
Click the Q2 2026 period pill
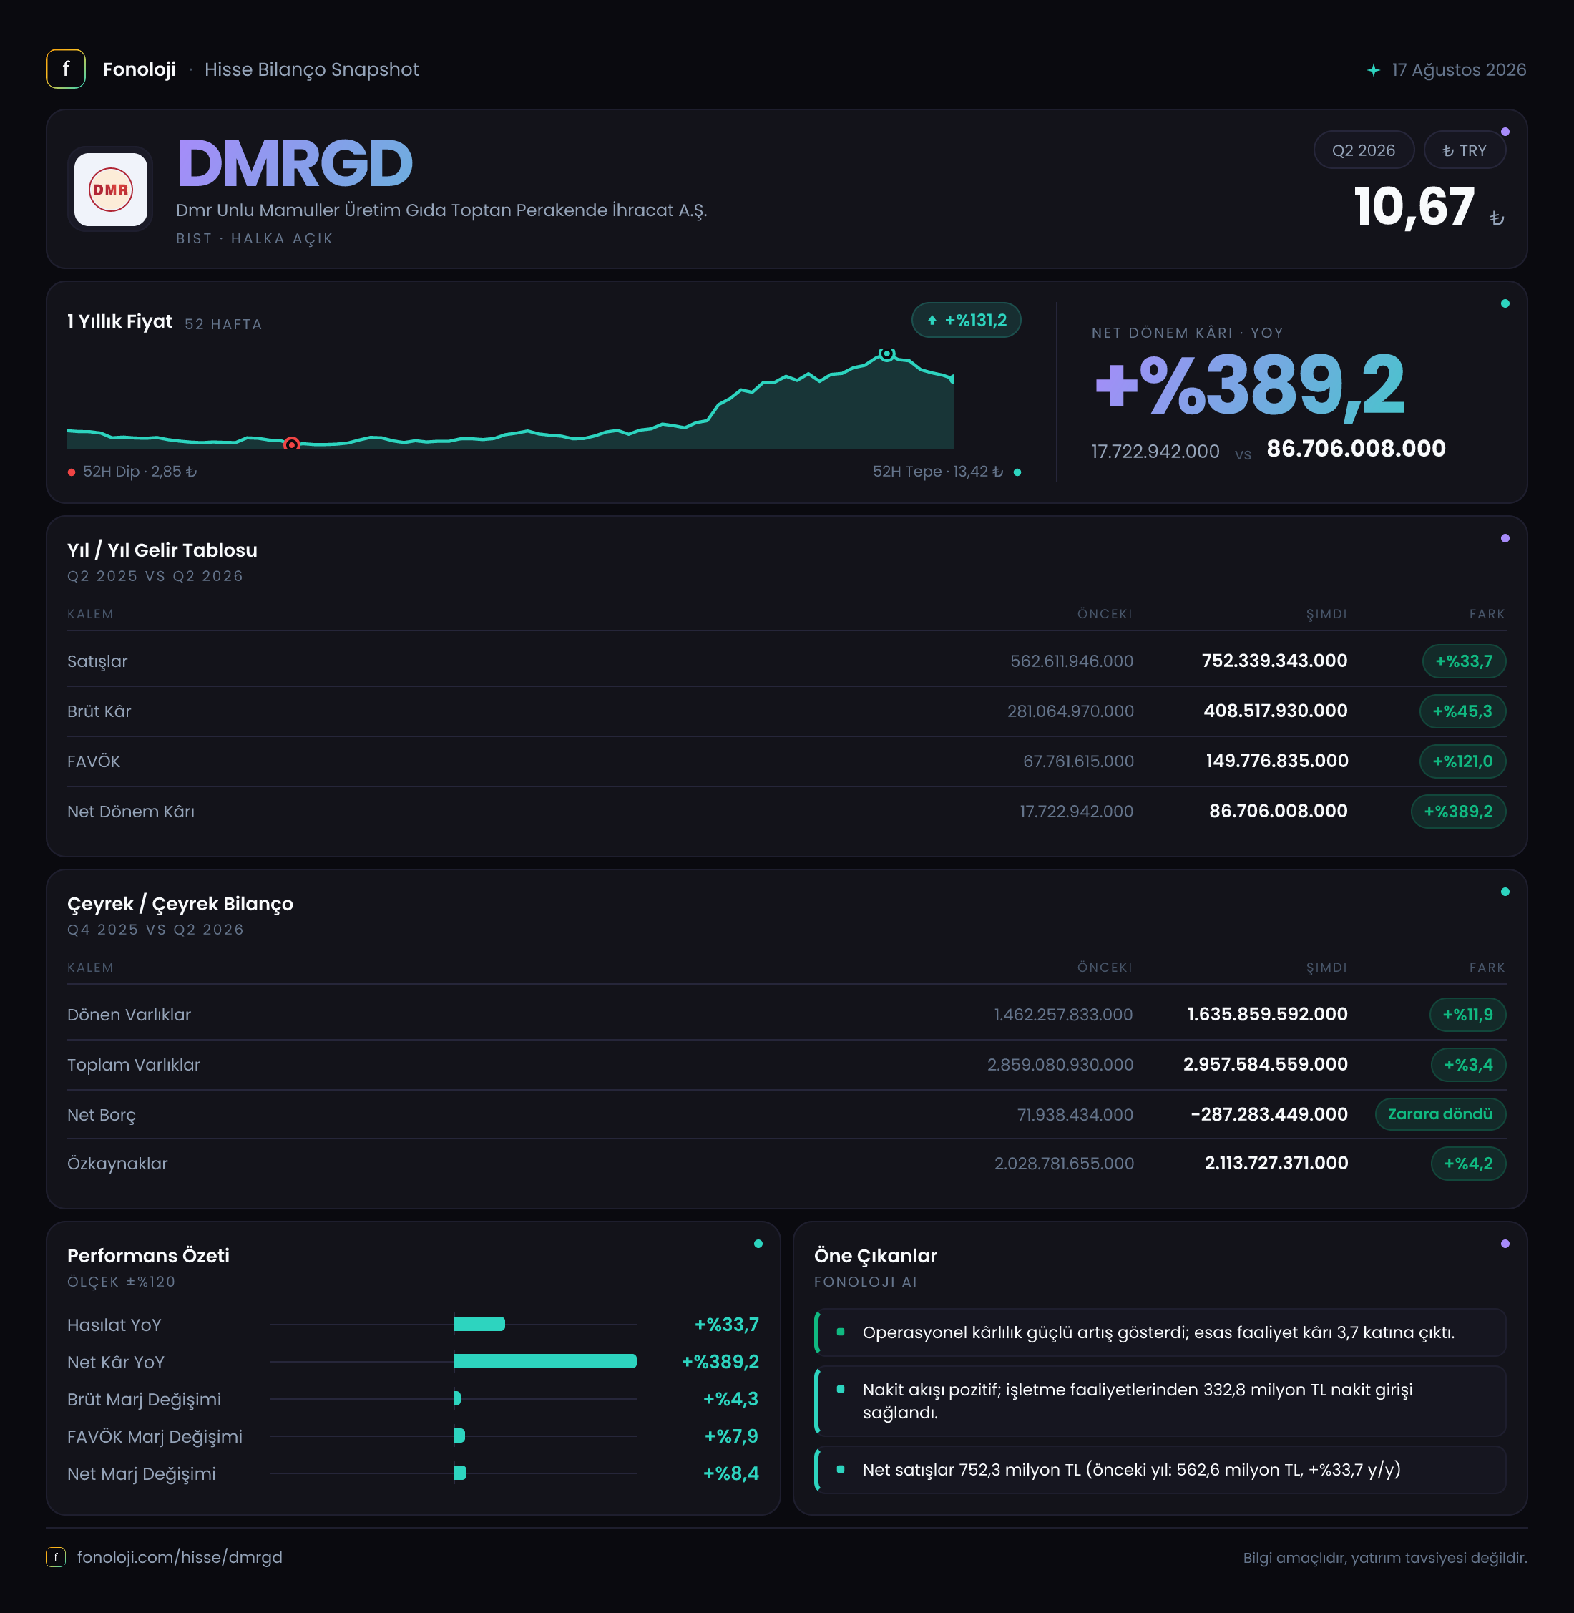pyautogui.click(x=1363, y=150)
